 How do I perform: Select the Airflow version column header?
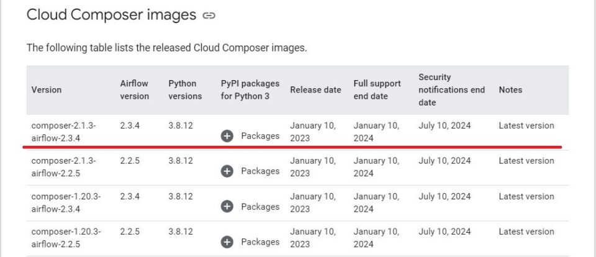[135, 90]
